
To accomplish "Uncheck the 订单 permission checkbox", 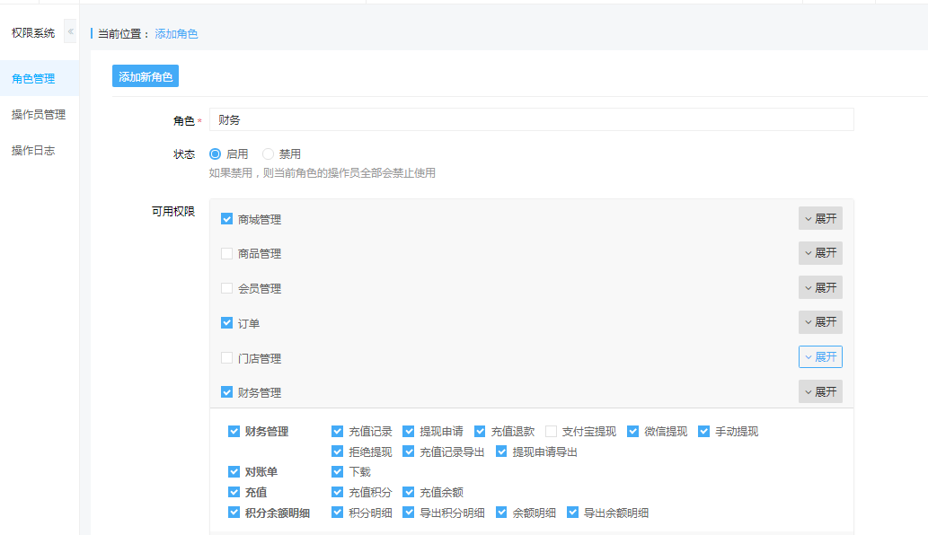I will 226,323.
